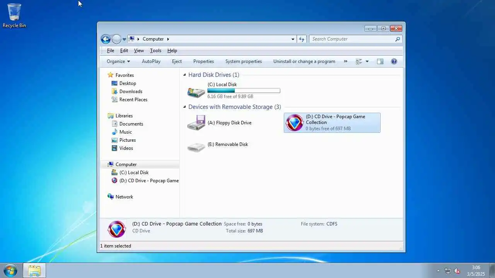Open the View menu
495x278 pixels.
click(139, 51)
